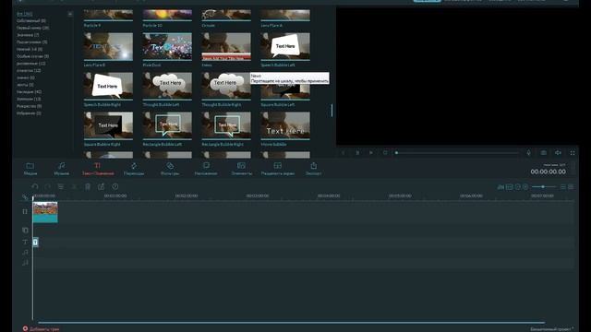Select the category row with count 41
Image resolution: width=591 pixels, height=332 pixels.
click(29, 92)
